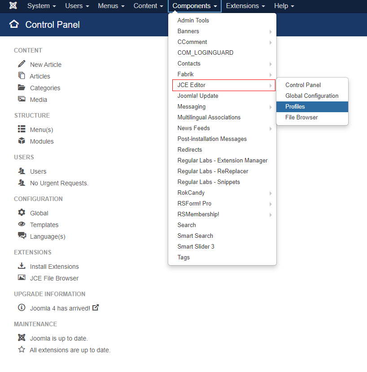Image resolution: width=367 pixels, height=372 pixels.
Task: Open JCE Control Panel submenu item
Action: [312, 85]
